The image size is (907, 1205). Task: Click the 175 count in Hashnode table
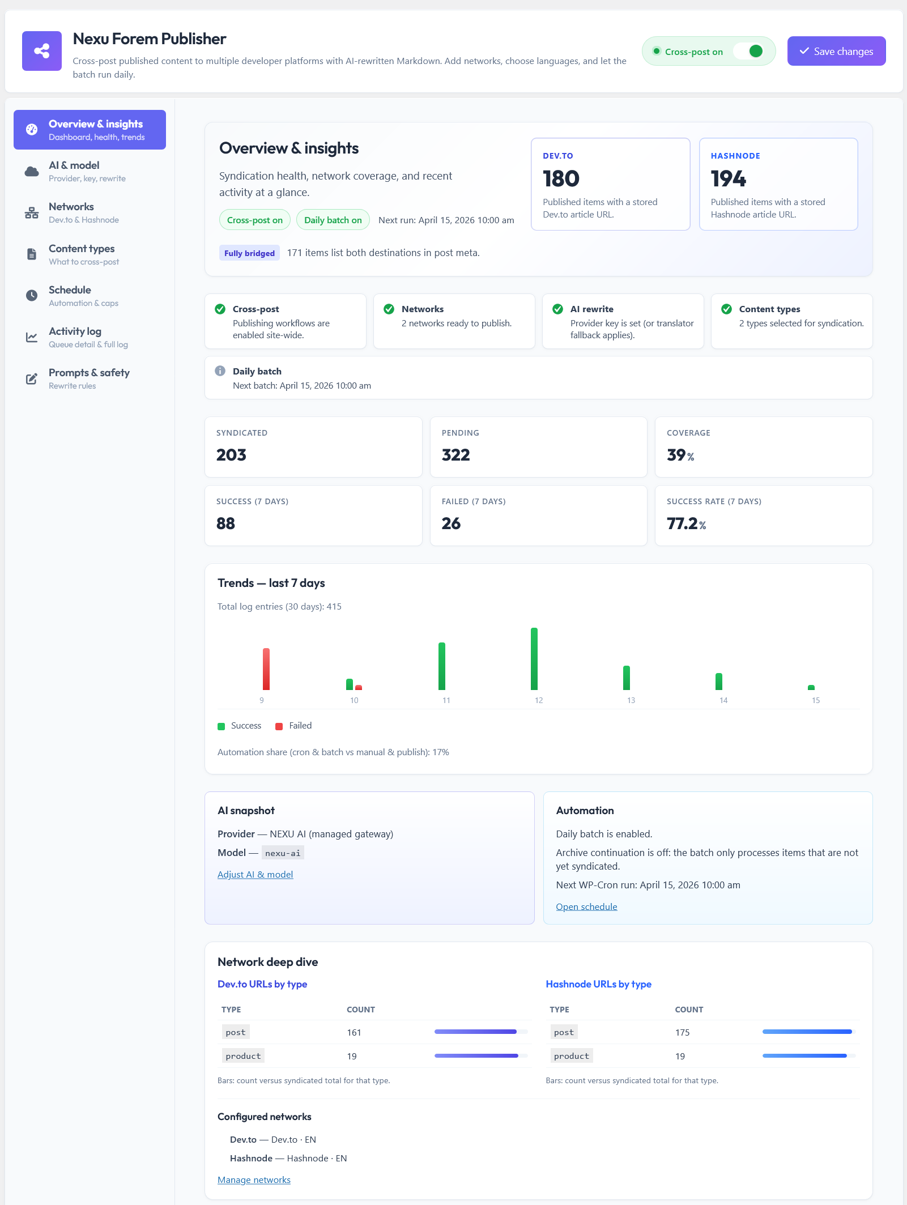[x=682, y=1032]
